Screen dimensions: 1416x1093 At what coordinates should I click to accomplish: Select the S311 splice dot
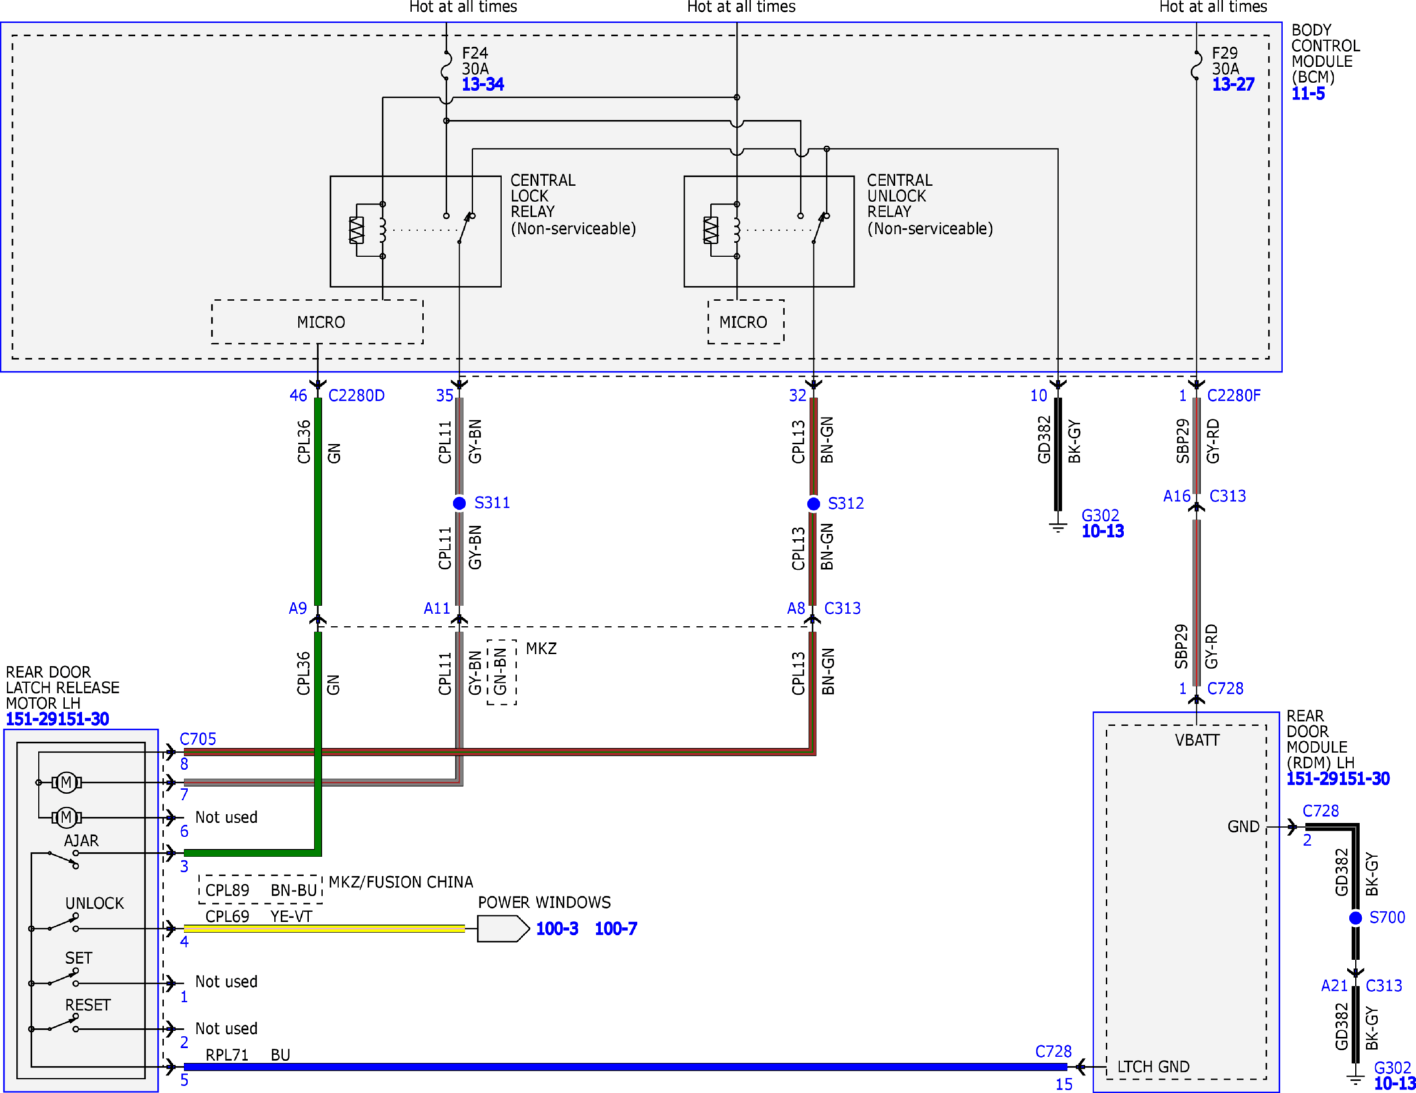(459, 503)
